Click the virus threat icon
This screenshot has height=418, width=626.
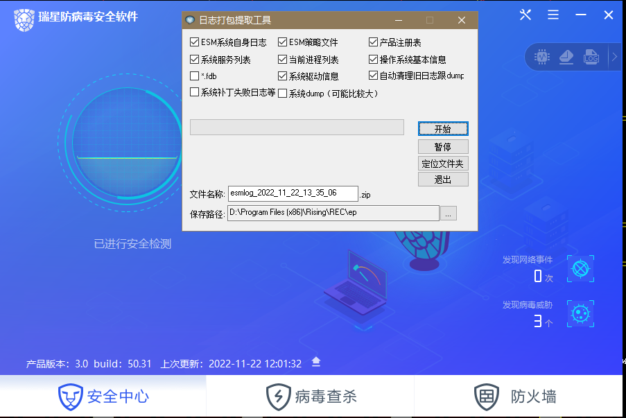[x=580, y=314]
